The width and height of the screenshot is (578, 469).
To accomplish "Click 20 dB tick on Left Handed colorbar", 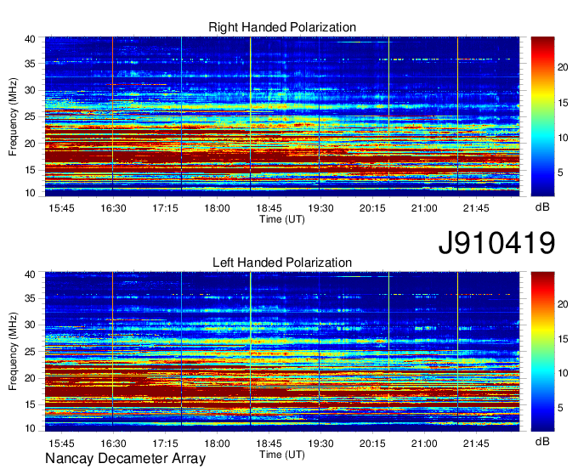I will click(563, 303).
